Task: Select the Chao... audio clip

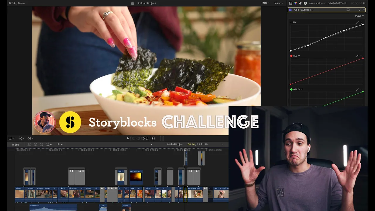Action: point(103,207)
